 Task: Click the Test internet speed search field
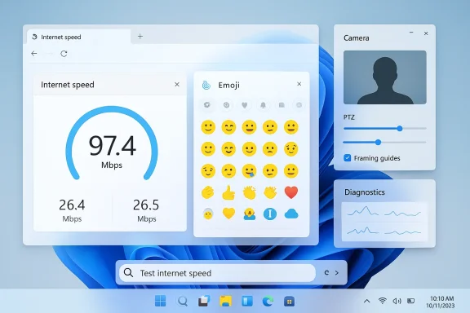pos(218,273)
